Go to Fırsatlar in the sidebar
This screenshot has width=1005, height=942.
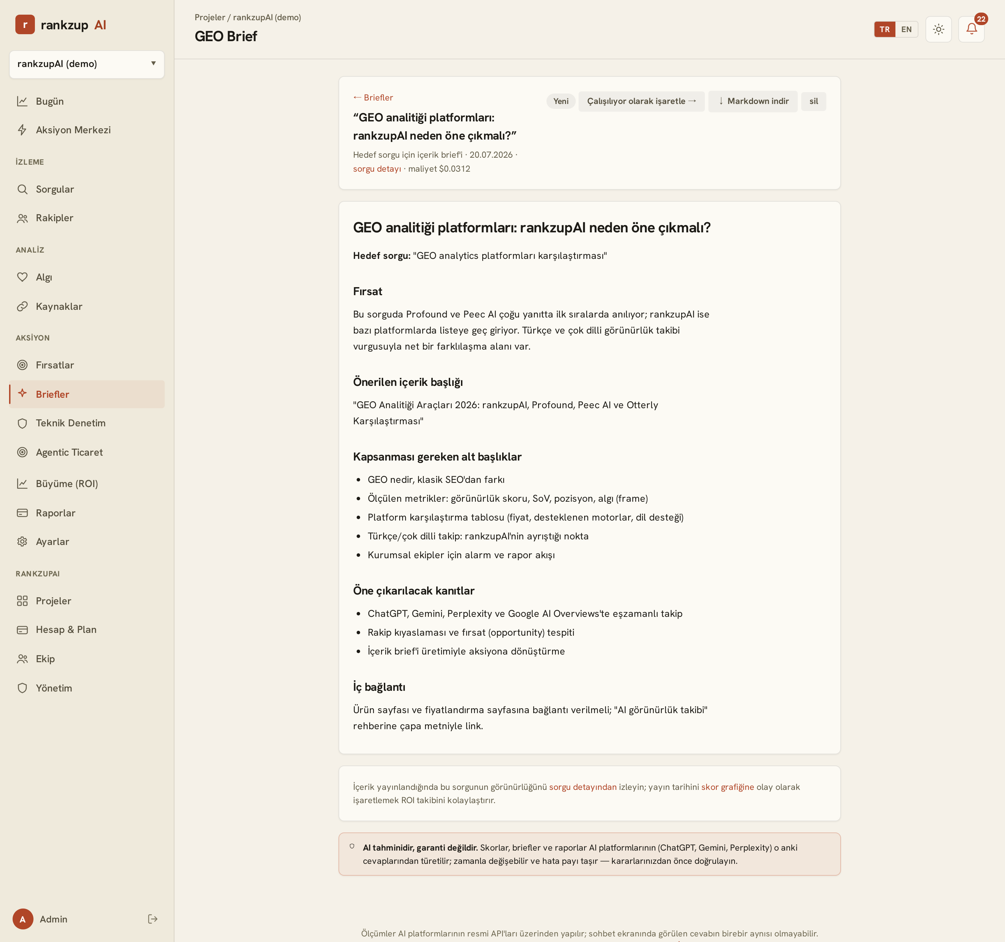coord(87,365)
